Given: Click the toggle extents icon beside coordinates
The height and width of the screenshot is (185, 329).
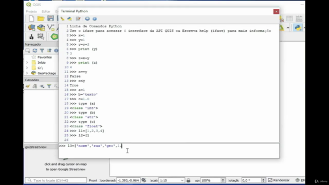Looking at the screenshot, I should (144, 180).
